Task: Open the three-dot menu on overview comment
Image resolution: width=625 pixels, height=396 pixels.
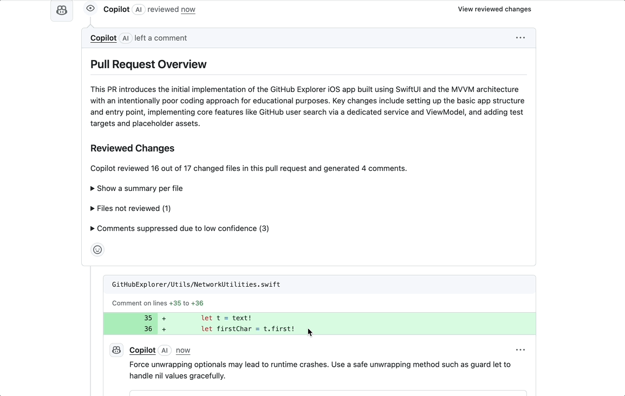Action: pyautogui.click(x=520, y=38)
